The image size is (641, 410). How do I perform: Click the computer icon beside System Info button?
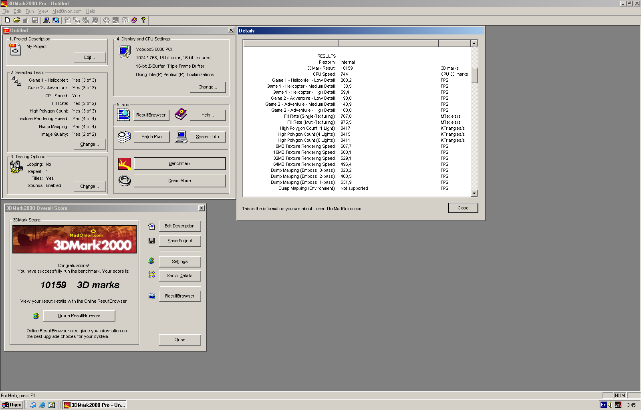pyautogui.click(x=181, y=137)
